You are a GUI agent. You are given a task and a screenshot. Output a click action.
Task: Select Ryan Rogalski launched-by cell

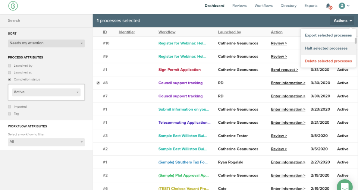point(230,162)
